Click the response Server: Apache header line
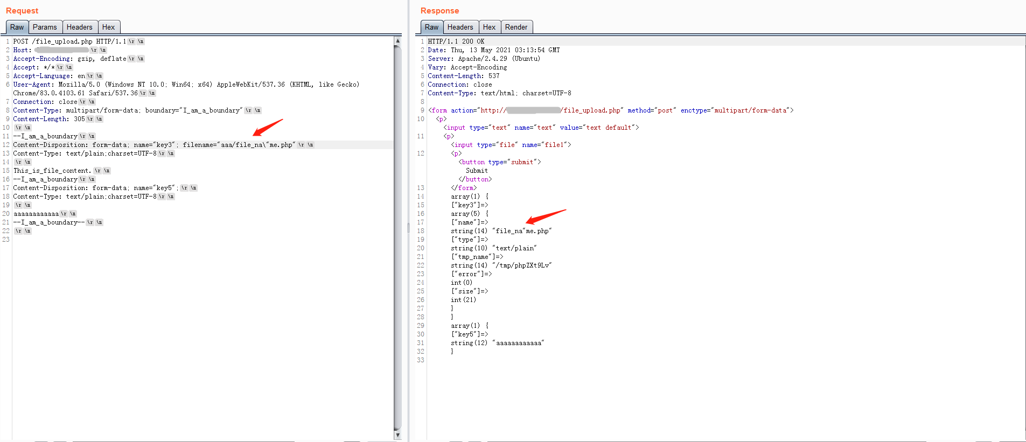The height and width of the screenshot is (442, 1026). (484, 59)
